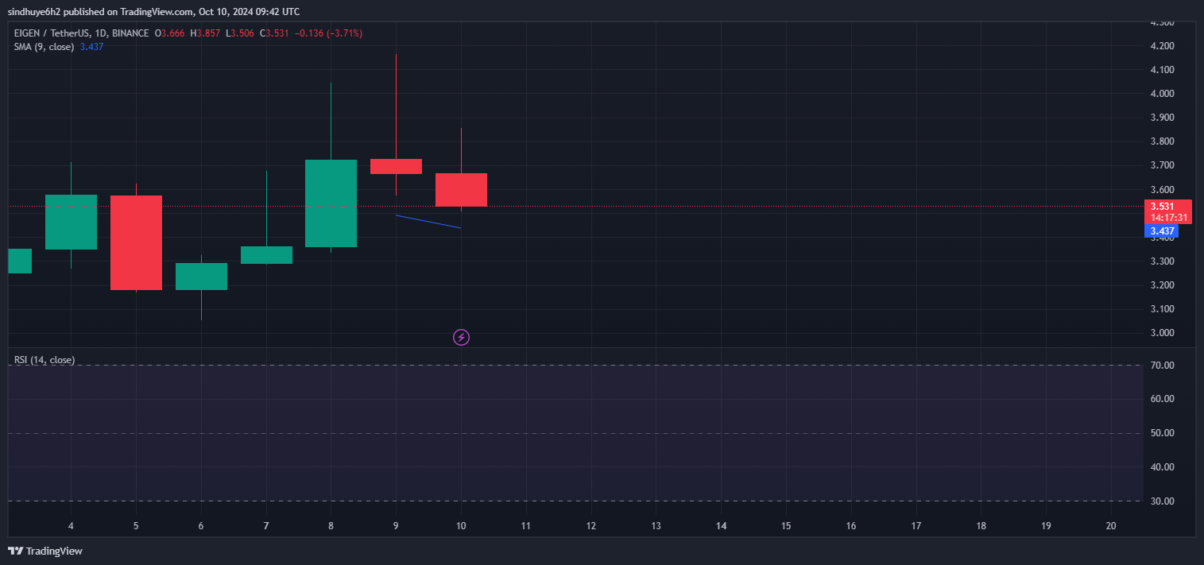Click the close value C3.531 in legend
1204x565 pixels.
tap(275, 33)
